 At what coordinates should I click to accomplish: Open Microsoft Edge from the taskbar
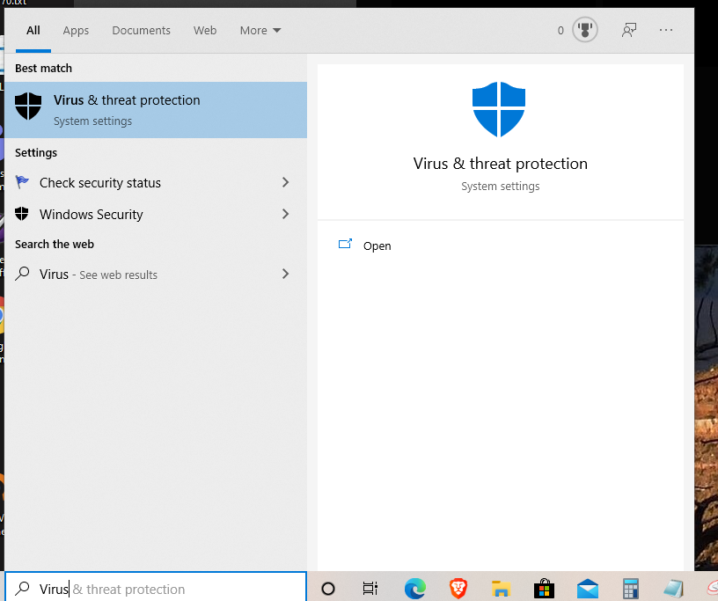point(414,589)
